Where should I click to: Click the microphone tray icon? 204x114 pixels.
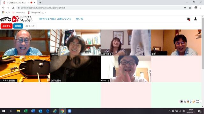(x=173, y=111)
